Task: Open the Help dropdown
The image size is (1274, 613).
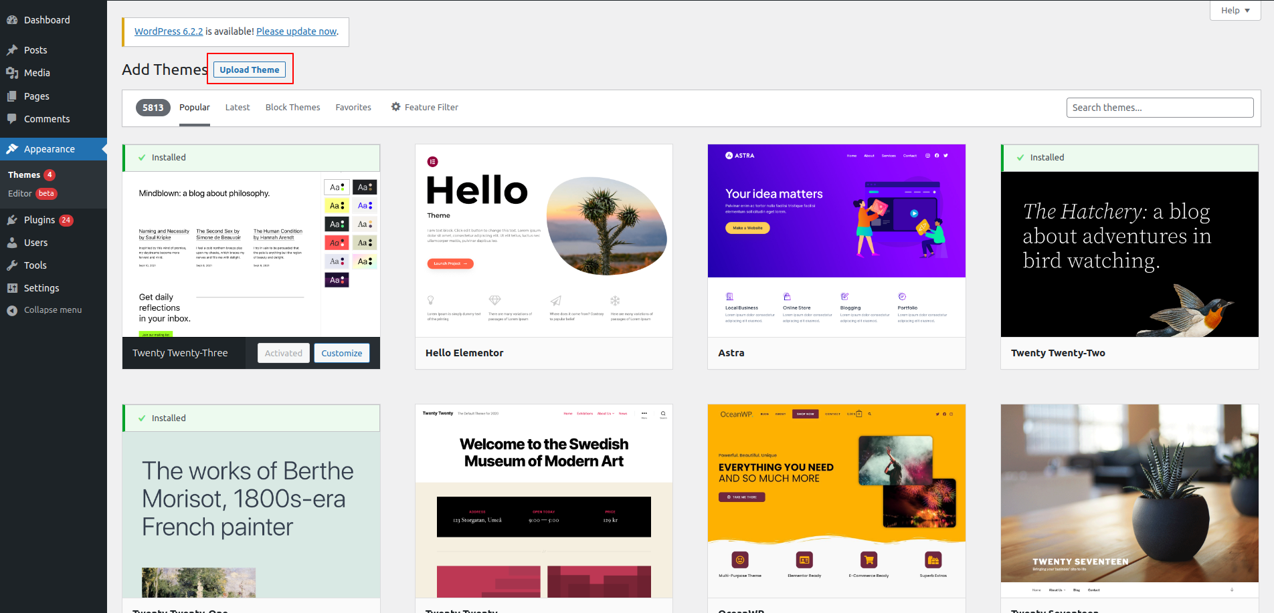Action: [1235, 10]
